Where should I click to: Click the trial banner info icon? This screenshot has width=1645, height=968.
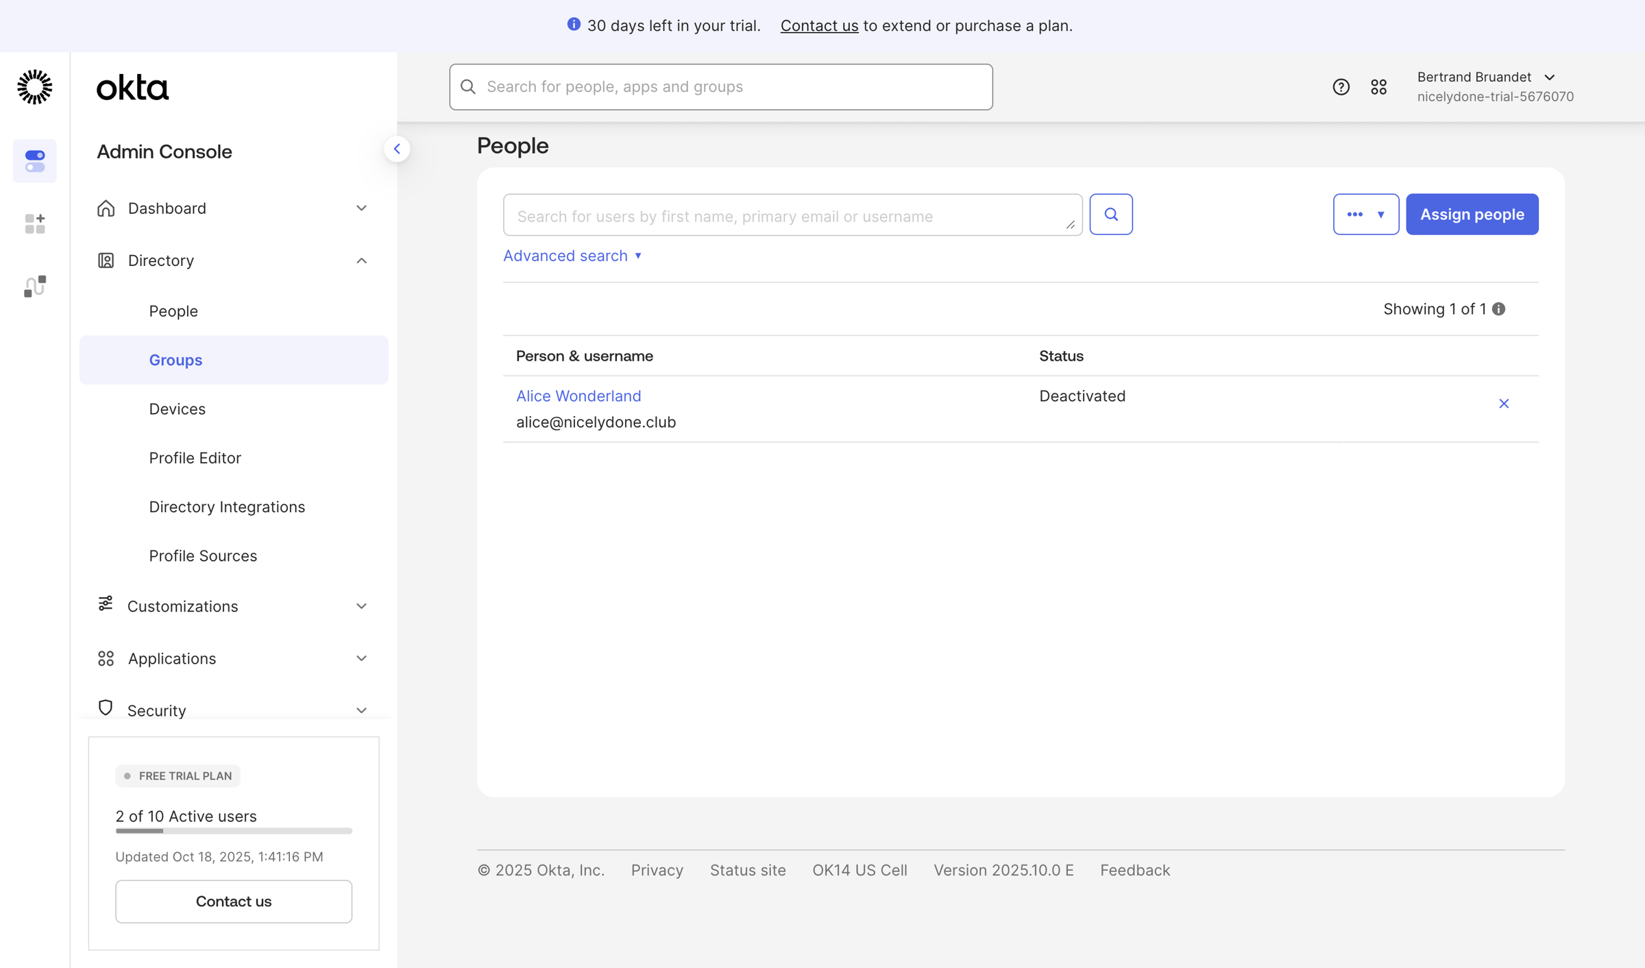[574, 25]
